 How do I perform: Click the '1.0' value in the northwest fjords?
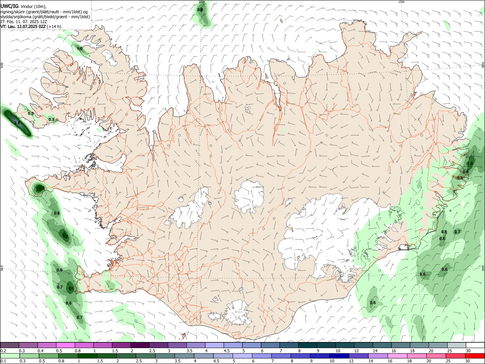click(80, 49)
